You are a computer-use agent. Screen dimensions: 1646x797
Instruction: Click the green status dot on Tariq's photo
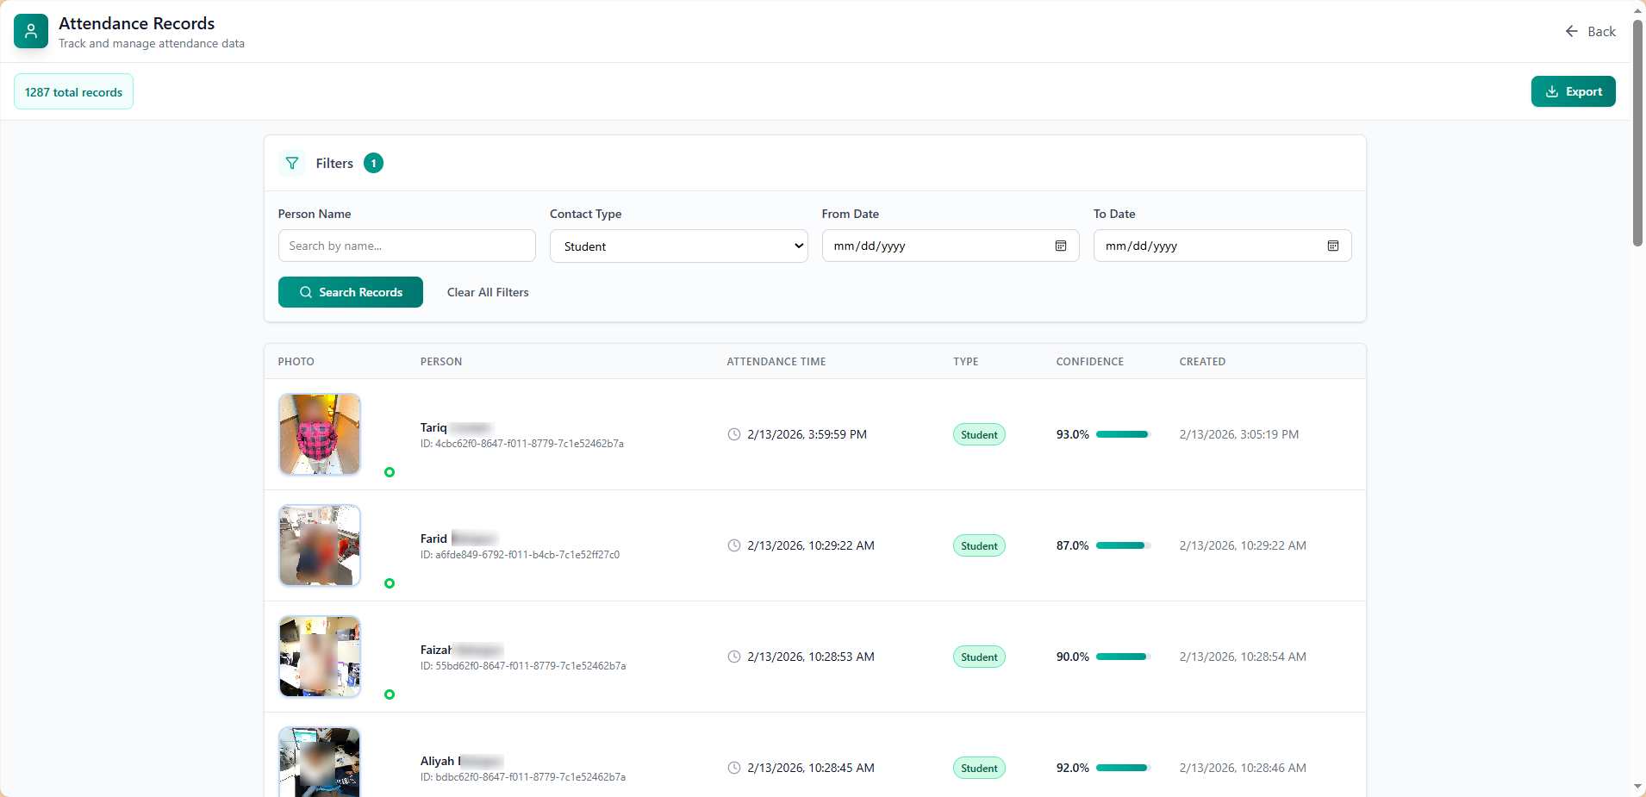[x=390, y=472]
